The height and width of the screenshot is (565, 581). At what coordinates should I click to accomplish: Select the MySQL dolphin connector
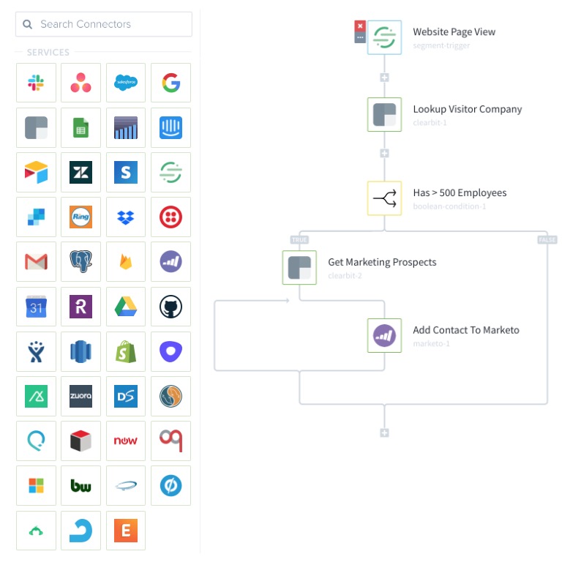(170, 396)
